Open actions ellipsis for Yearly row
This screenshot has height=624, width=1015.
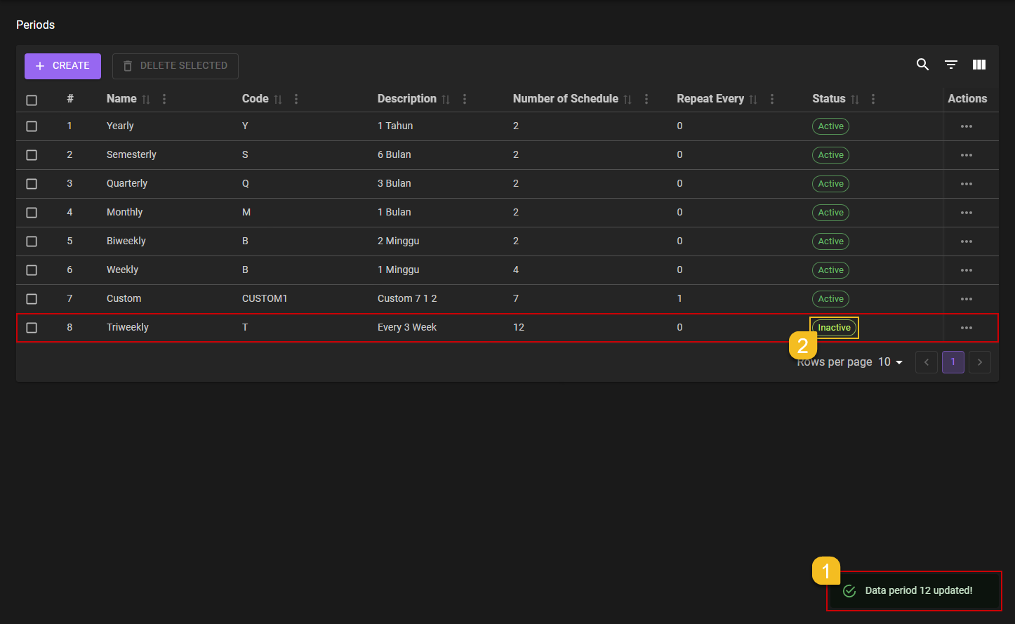pos(967,126)
